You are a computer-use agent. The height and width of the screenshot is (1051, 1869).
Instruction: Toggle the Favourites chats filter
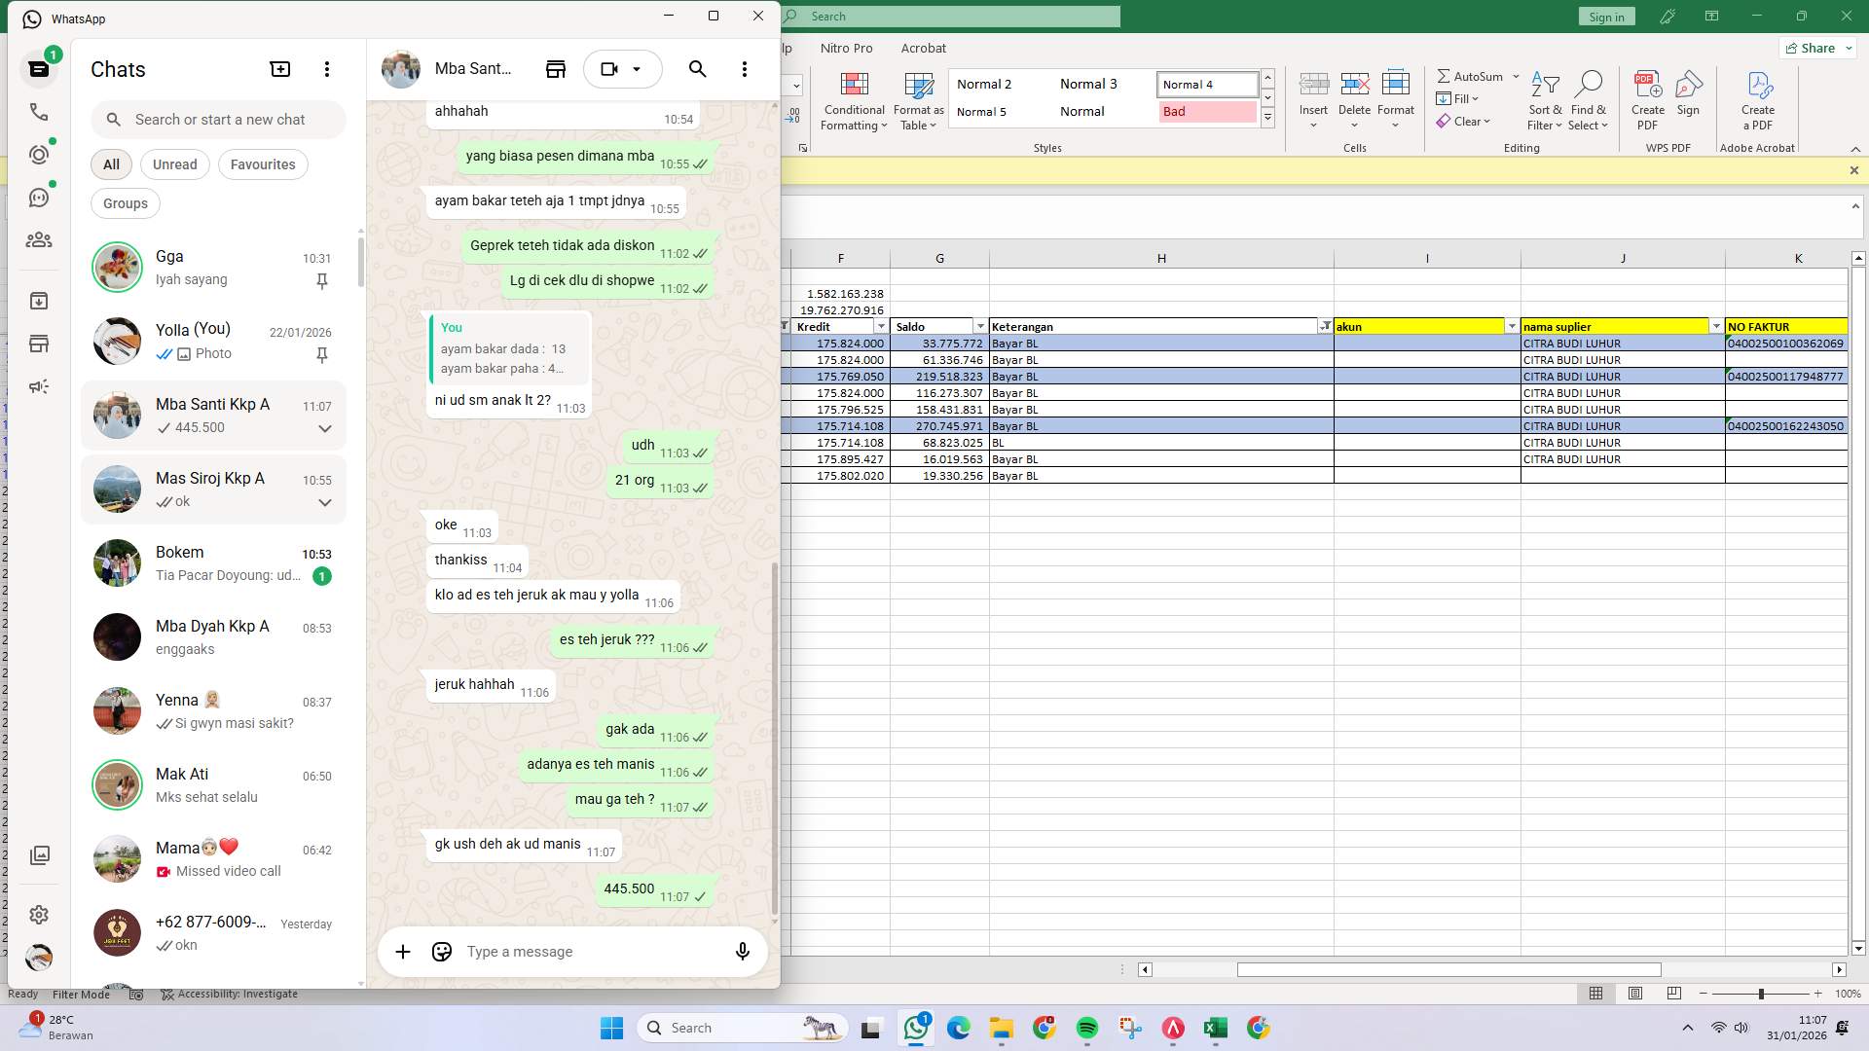coord(263,164)
